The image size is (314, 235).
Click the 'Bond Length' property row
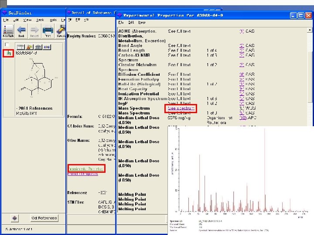[x=186, y=50]
